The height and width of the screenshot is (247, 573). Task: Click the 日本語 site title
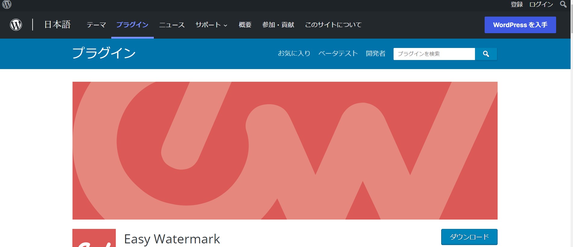click(57, 24)
